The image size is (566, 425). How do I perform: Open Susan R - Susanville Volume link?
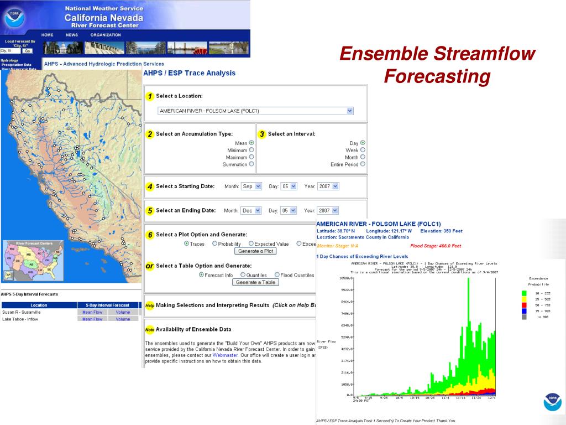(x=123, y=312)
